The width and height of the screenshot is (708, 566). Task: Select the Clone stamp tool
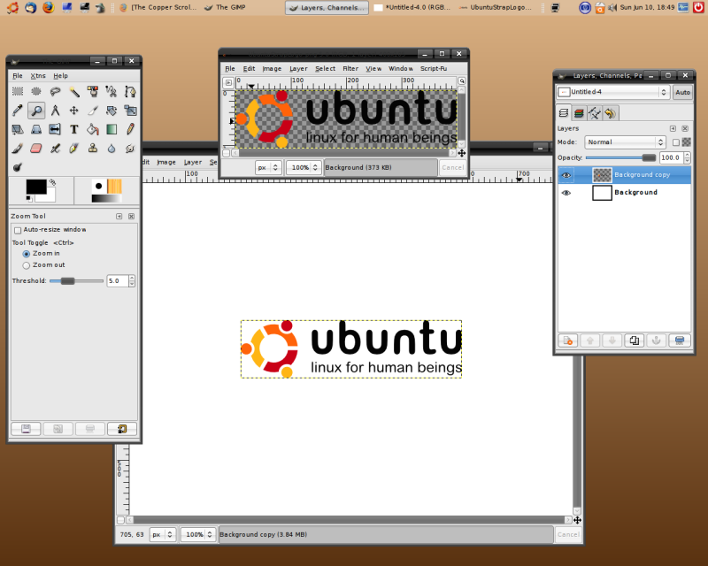point(93,148)
